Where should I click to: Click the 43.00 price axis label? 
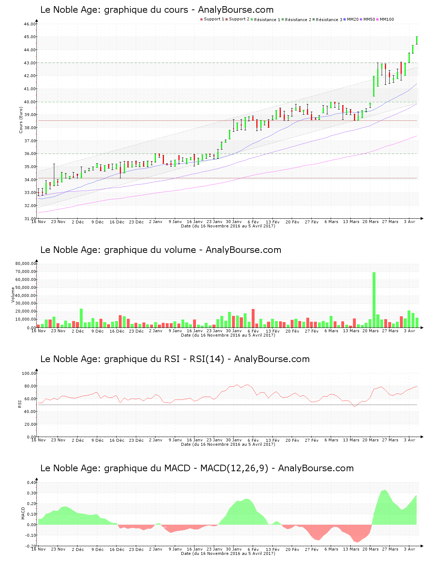(x=30, y=63)
